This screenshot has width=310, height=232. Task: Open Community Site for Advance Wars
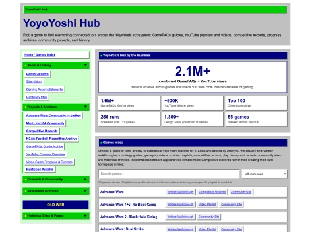[241, 192]
